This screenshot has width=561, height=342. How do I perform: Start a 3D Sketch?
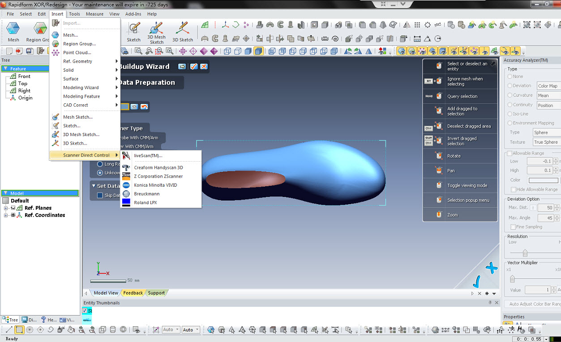pos(183,31)
